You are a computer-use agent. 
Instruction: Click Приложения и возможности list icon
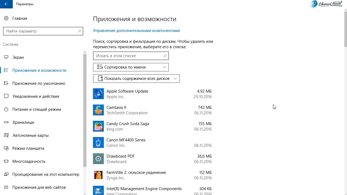coord(6,70)
